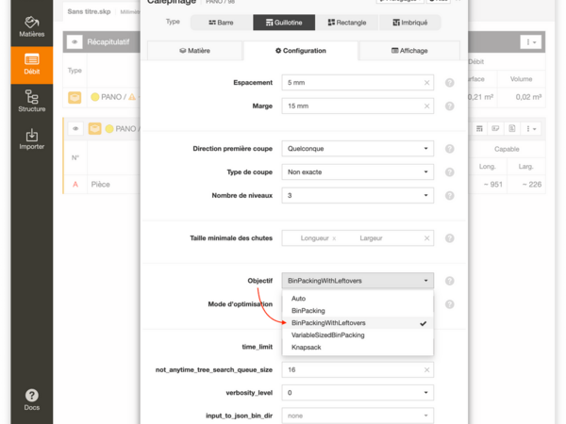Open the Docs help icon

(31, 400)
